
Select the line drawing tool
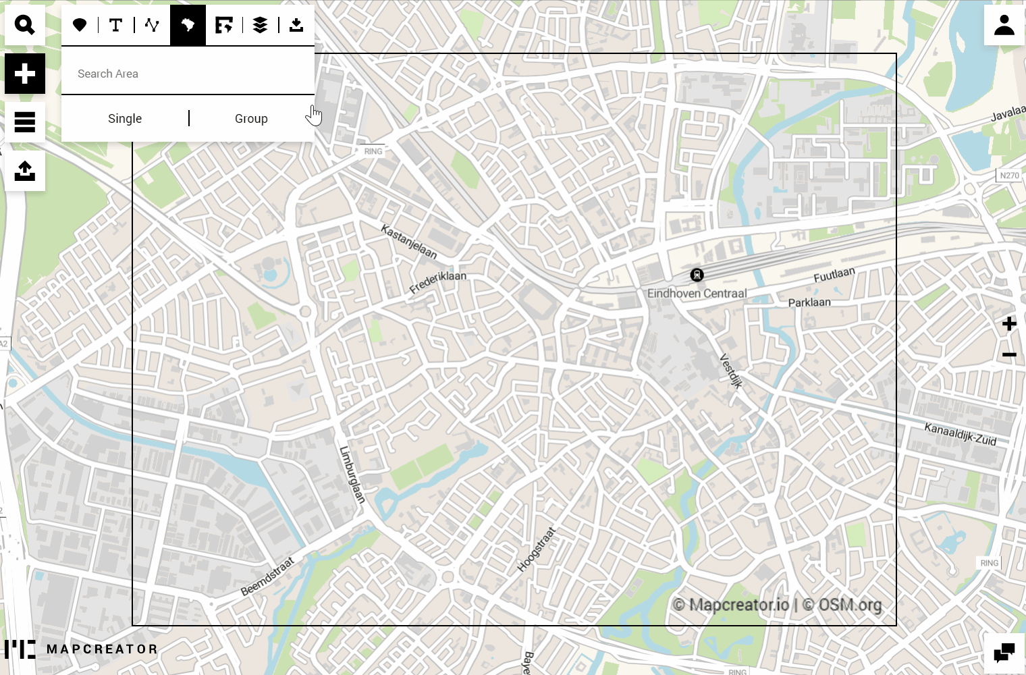point(151,25)
